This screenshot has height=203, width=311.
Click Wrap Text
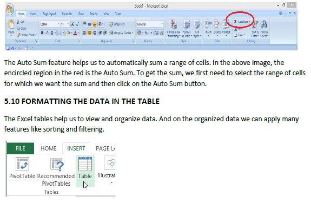click(117, 24)
